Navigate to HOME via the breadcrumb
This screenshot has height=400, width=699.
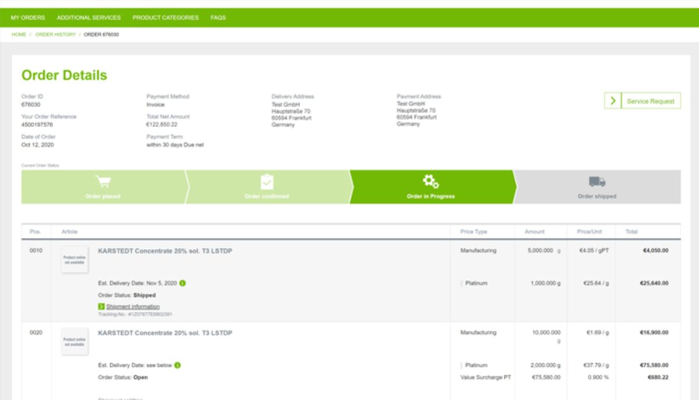(x=18, y=34)
